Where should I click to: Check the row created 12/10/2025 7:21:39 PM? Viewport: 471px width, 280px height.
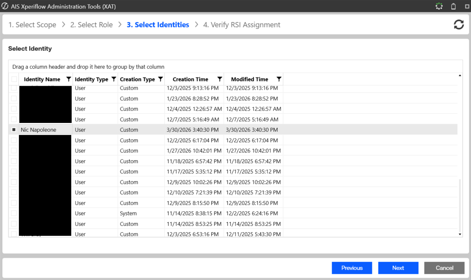14,192
